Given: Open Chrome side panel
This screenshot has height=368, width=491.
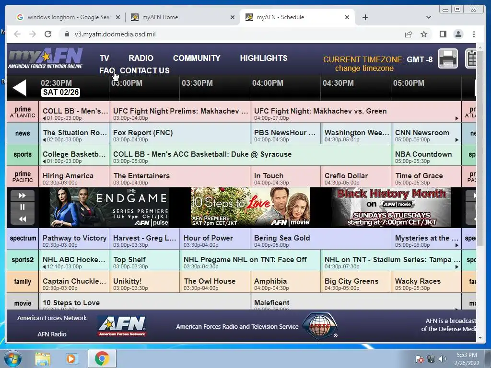Looking at the screenshot, I should point(443,34).
